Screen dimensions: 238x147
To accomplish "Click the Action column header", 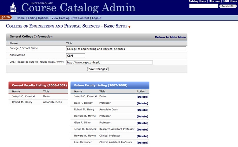I will point(141,91).
